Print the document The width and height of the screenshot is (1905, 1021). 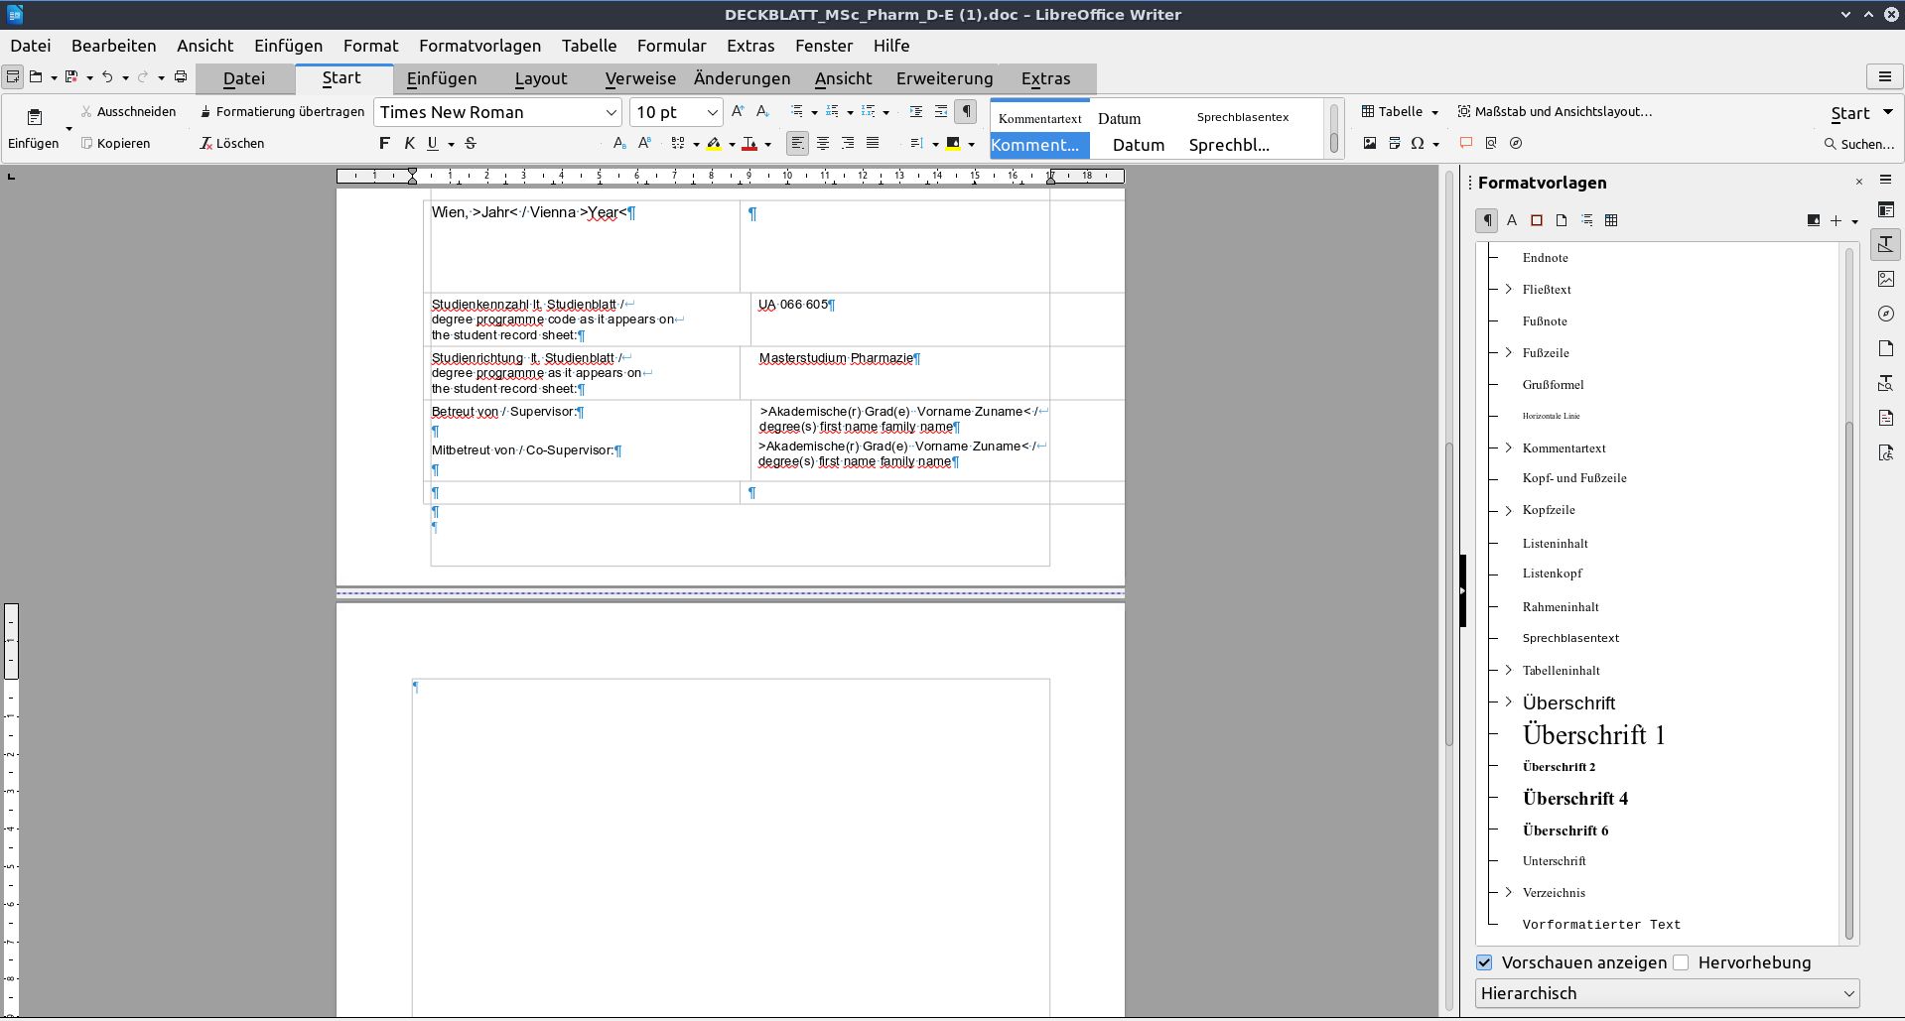(x=181, y=77)
